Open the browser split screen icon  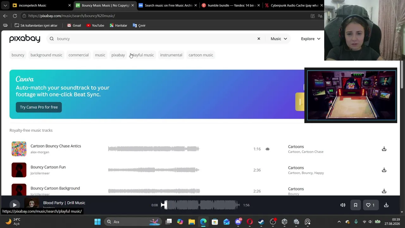(313, 16)
